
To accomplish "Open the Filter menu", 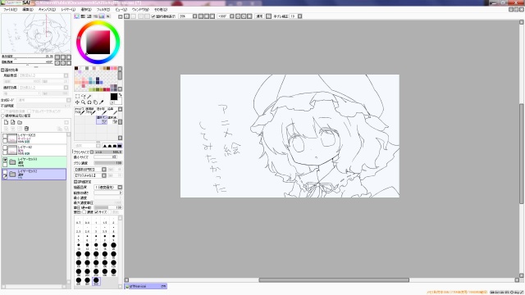I will coord(103,10).
